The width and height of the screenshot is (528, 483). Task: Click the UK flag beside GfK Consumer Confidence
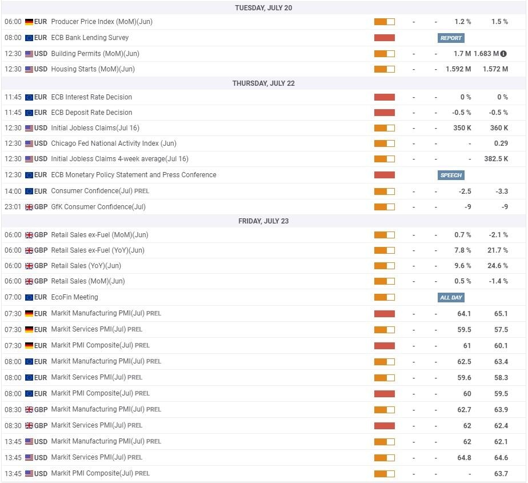[29, 206]
